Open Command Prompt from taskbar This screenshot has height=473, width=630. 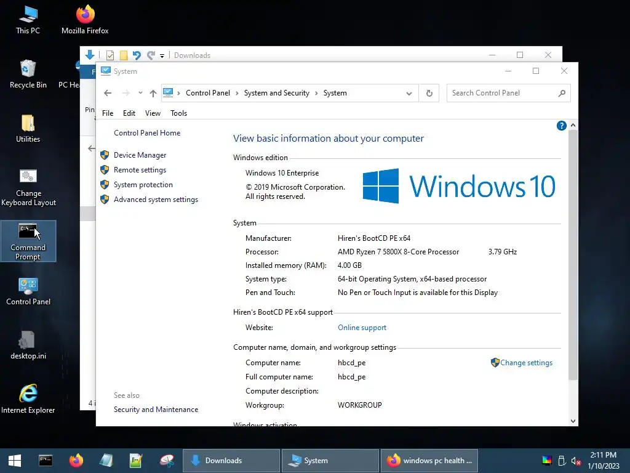(x=46, y=461)
